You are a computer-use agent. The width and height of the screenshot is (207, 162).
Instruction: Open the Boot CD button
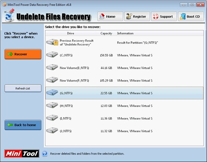click(x=191, y=16)
